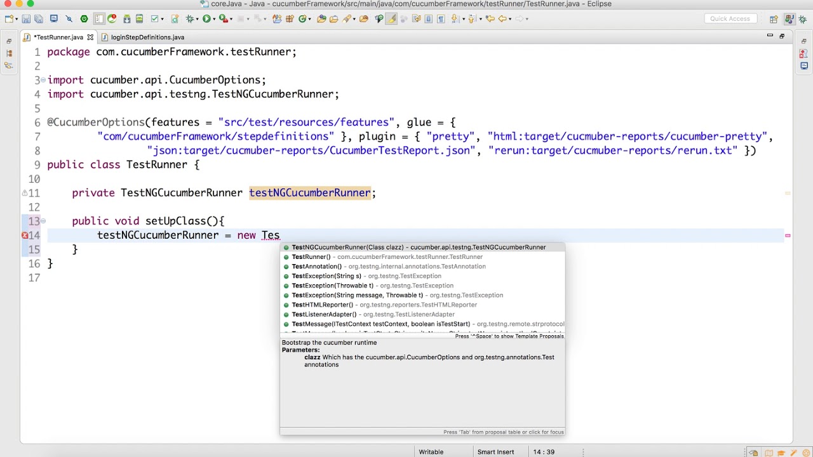Viewport: 813px width, 457px height.
Task: Open dropdown next to Back arrow
Action: (x=510, y=19)
